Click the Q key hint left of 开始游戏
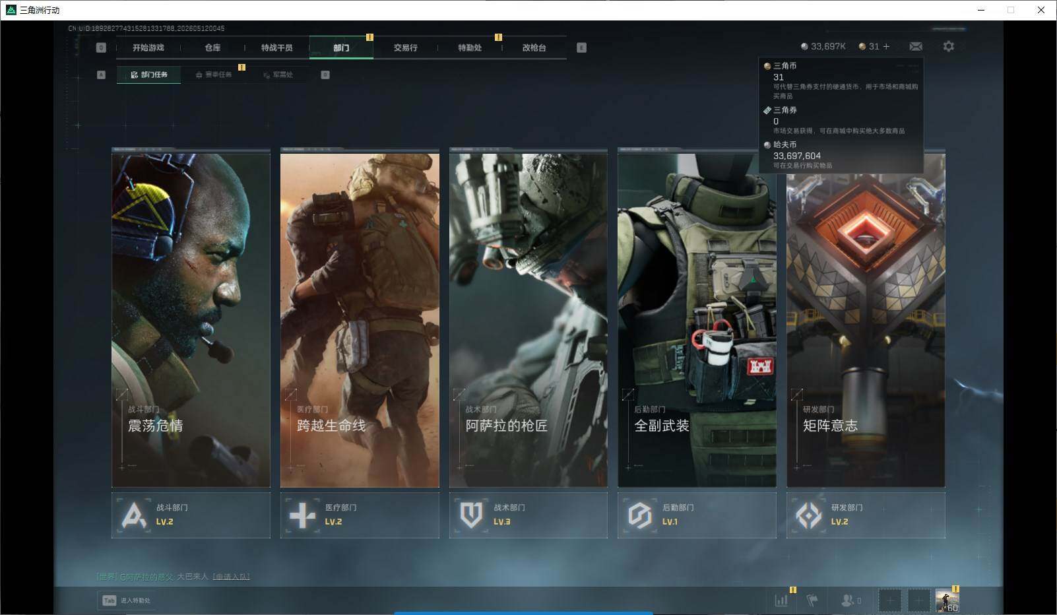The width and height of the screenshot is (1057, 615). [x=101, y=48]
